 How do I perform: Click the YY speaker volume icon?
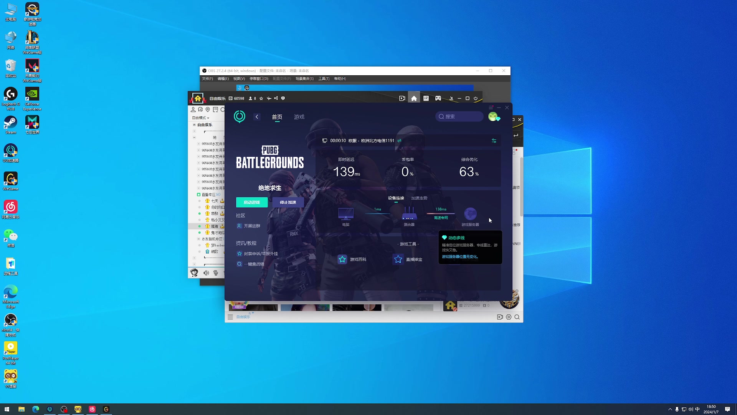click(x=206, y=273)
